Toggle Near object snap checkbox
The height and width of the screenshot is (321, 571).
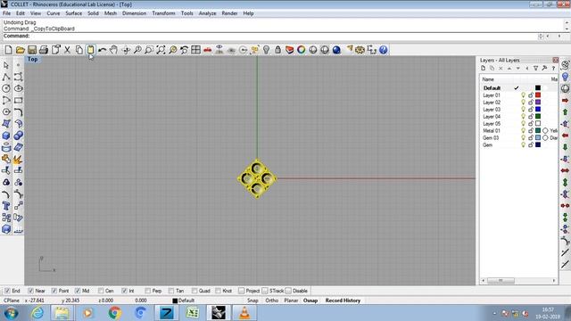click(30, 291)
